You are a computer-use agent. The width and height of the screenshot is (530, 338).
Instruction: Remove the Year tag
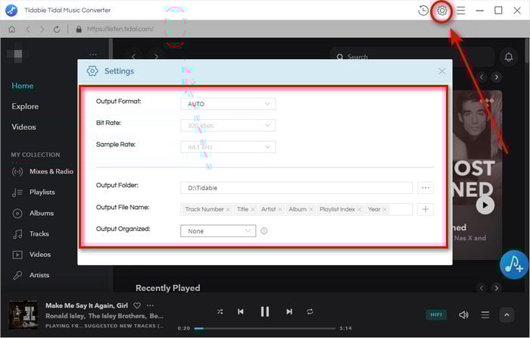(x=385, y=209)
